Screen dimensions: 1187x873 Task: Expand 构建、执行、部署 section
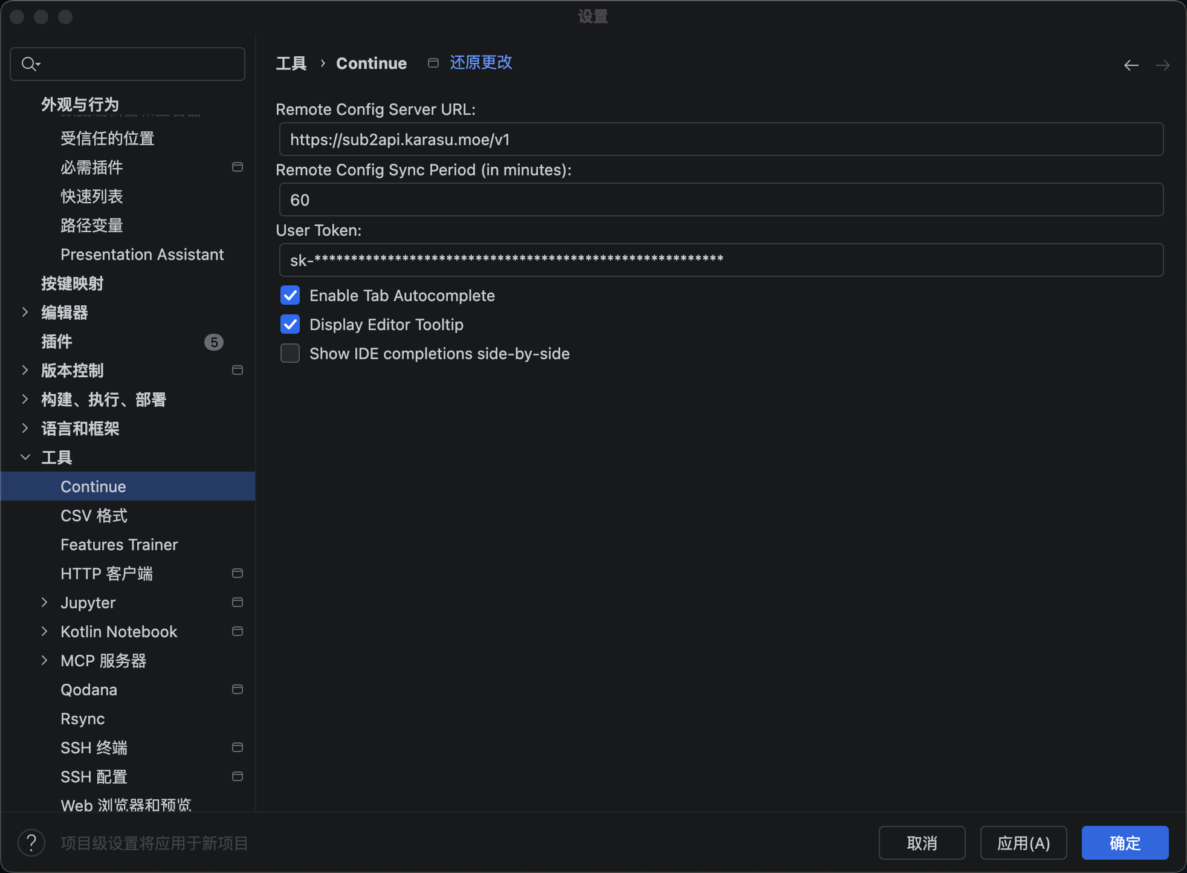tap(25, 399)
